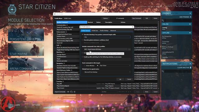Select the Star Marine module thumbnail
The image size is (199, 112).
click(x=26, y=49)
